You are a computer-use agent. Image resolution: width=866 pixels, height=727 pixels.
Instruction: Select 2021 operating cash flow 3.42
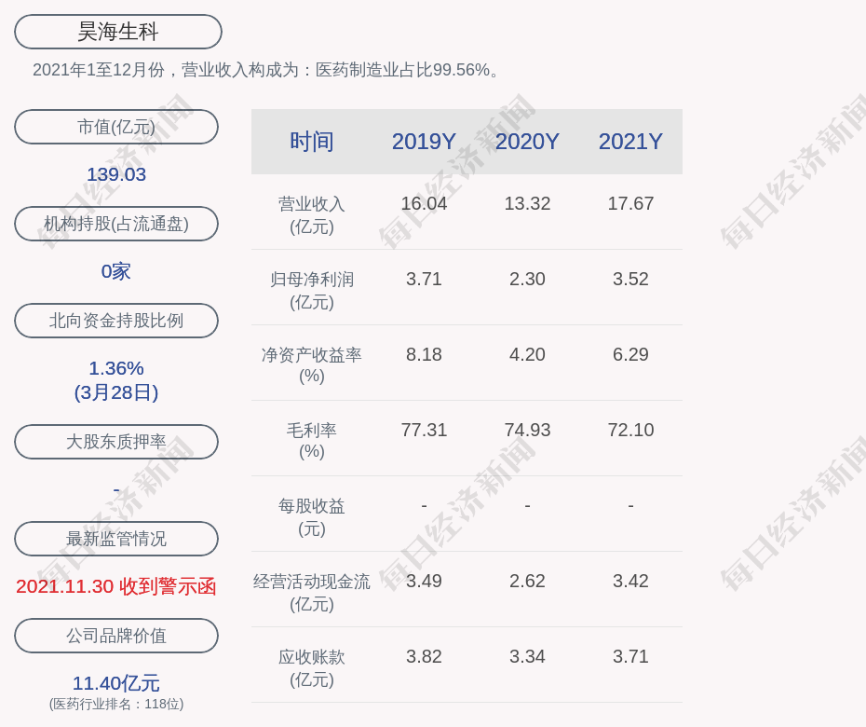pyautogui.click(x=630, y=581)
